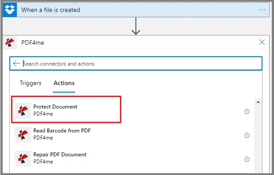Click the scroll up arrow in actions list
This screenshot has height=175, width=274.
pyautogui.click(x=258, y=102)
